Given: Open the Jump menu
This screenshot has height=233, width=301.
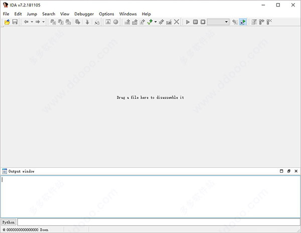Looking at the screenshot, I should (32, 14).
